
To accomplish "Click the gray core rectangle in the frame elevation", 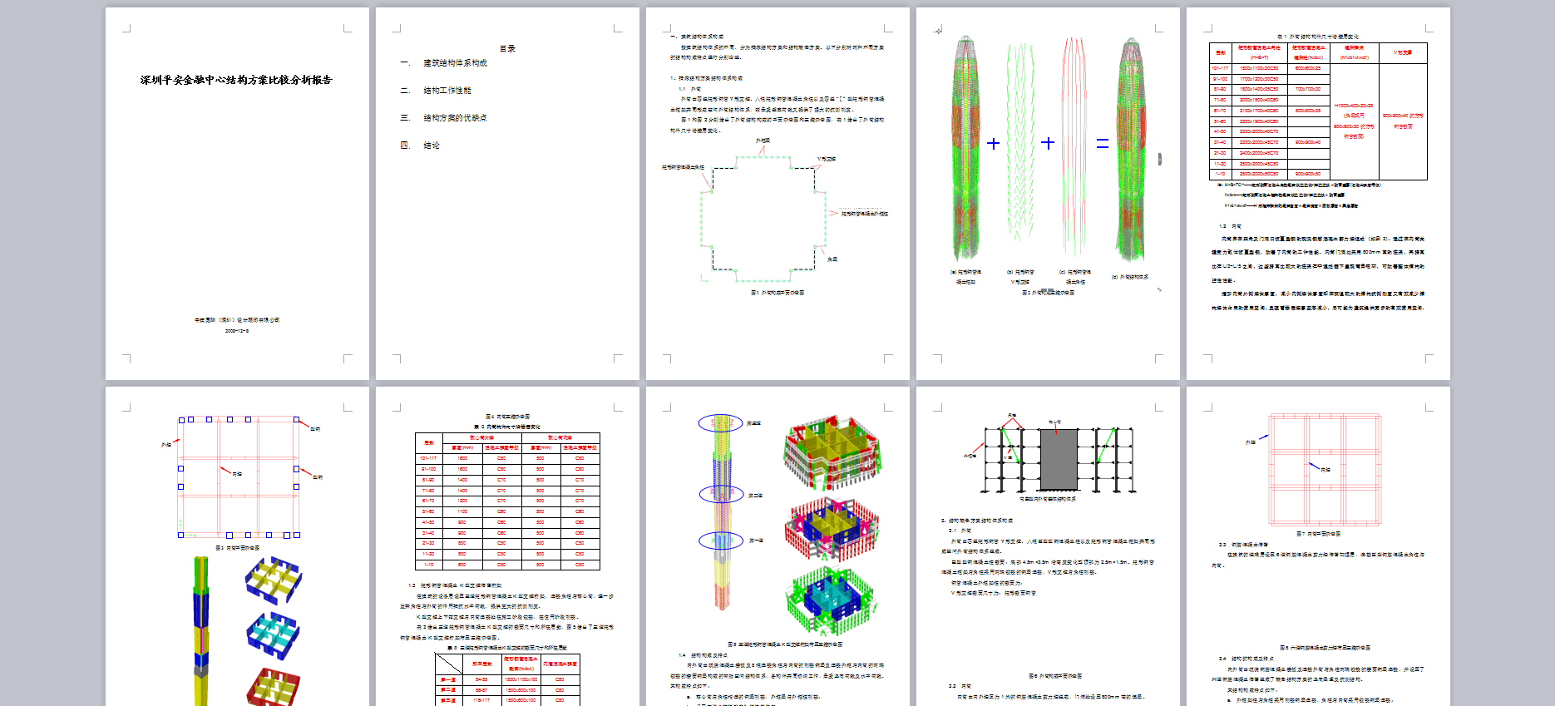I will click(1059, 460).
